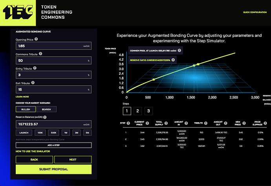Click '1,623.81' tribute value in row 3
271x186 pixels.
[201, 146]
